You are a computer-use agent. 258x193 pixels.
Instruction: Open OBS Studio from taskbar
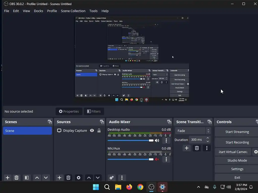click(x=151, y=187)
